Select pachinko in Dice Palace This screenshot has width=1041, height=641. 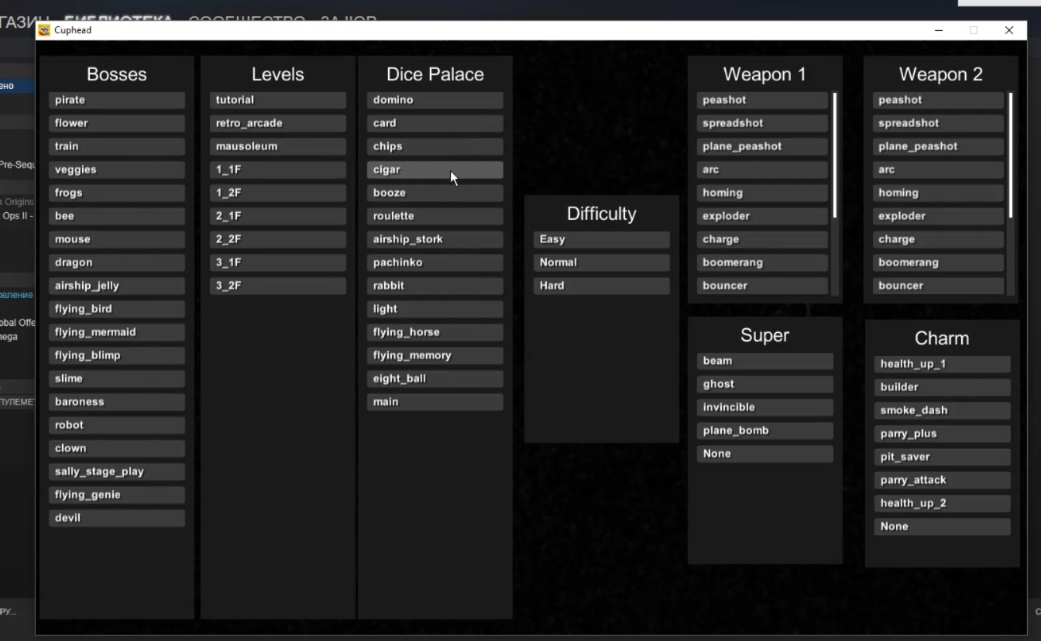[x=435, y=263]
